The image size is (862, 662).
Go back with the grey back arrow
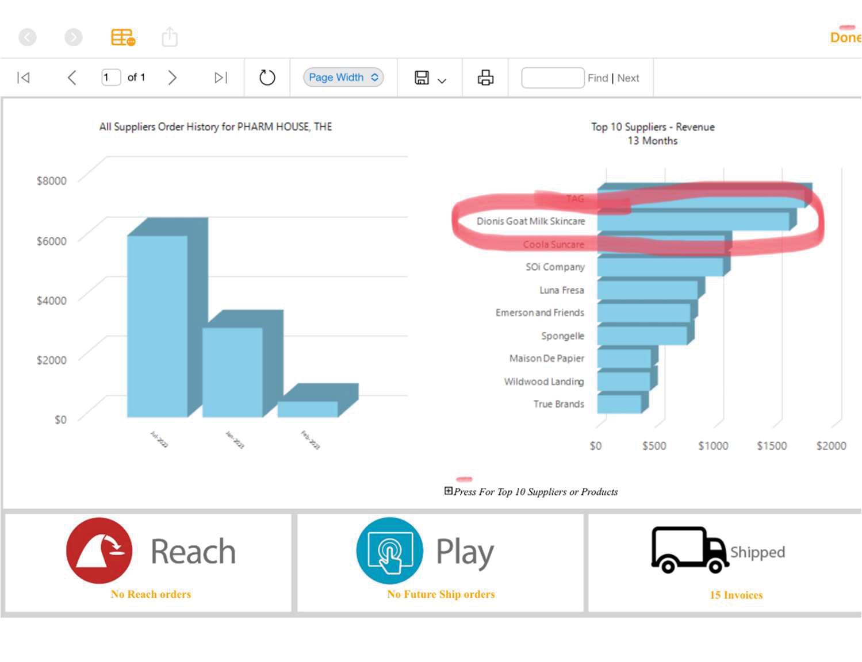tap(28, 37)
